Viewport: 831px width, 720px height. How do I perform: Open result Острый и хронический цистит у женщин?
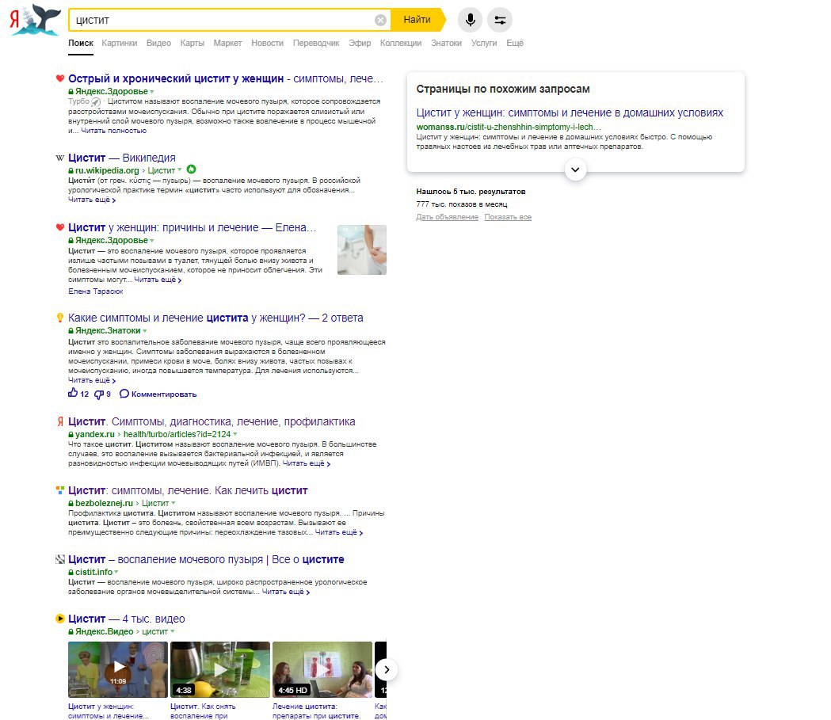point(225,78)
